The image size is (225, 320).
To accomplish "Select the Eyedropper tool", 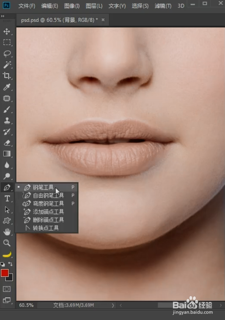I will tap(7, 87).
